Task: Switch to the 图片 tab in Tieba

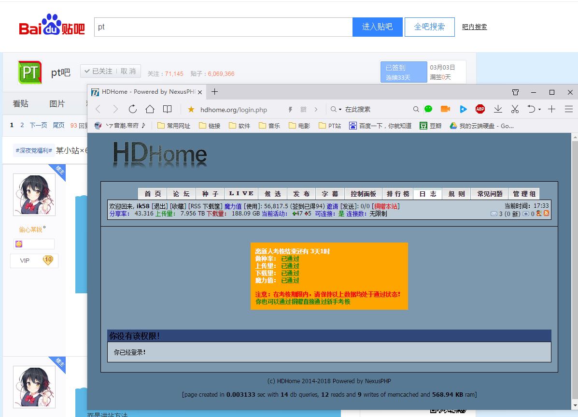Action: tap(57, 104)
